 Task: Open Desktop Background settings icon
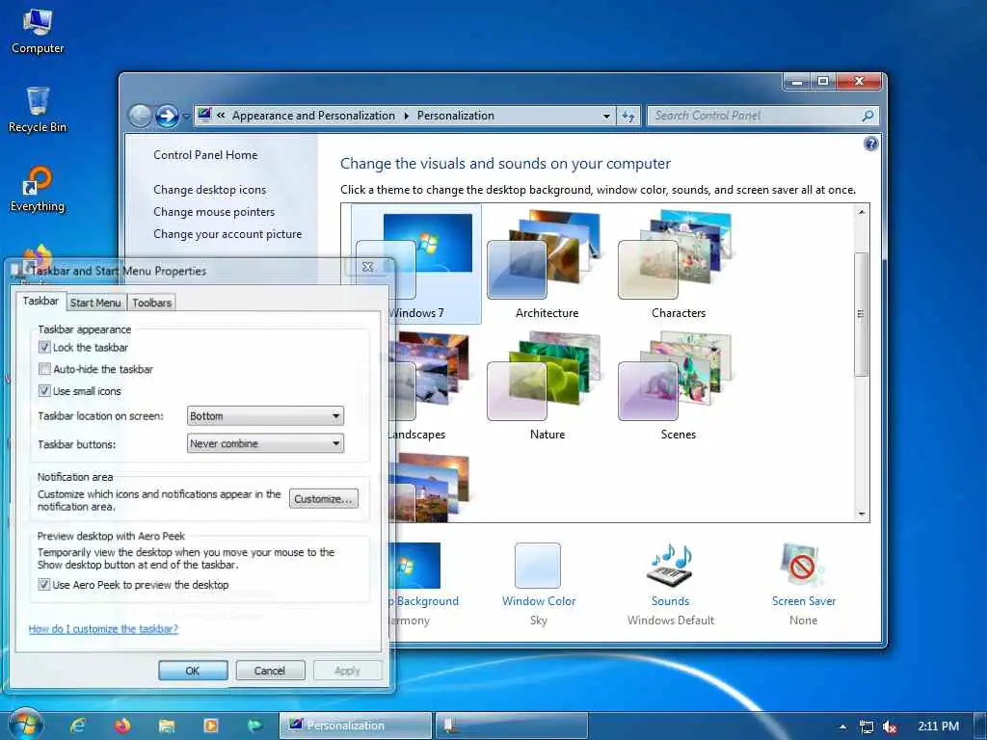pos(415,565)
